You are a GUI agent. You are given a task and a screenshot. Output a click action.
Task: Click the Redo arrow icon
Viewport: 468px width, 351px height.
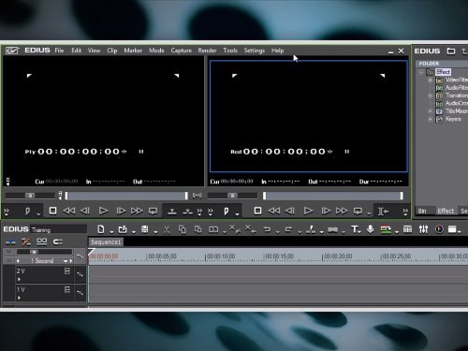(x=288, y=229)
